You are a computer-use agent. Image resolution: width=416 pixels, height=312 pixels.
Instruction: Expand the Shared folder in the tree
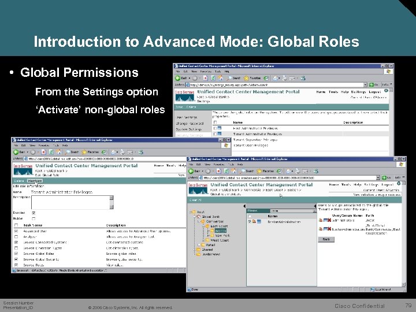tap(195, 250)
